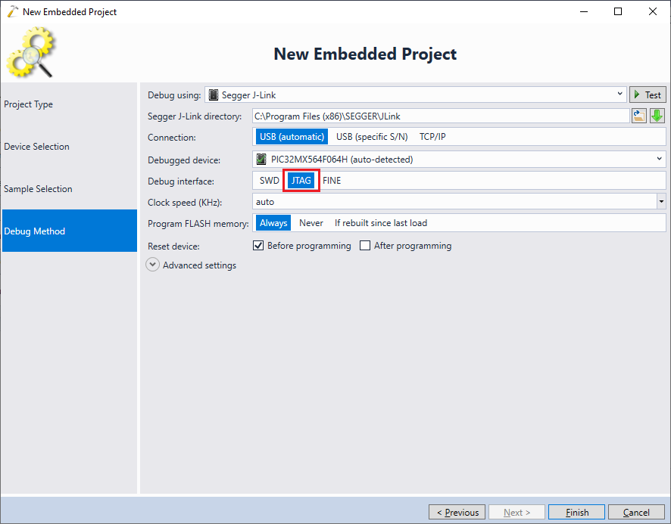The image size is (671, 524).
Task: Open the Clock speed dropdown arrow
Action: 662,201
